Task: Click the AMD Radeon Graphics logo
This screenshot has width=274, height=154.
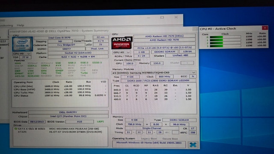Action: (x=122, y=43)
